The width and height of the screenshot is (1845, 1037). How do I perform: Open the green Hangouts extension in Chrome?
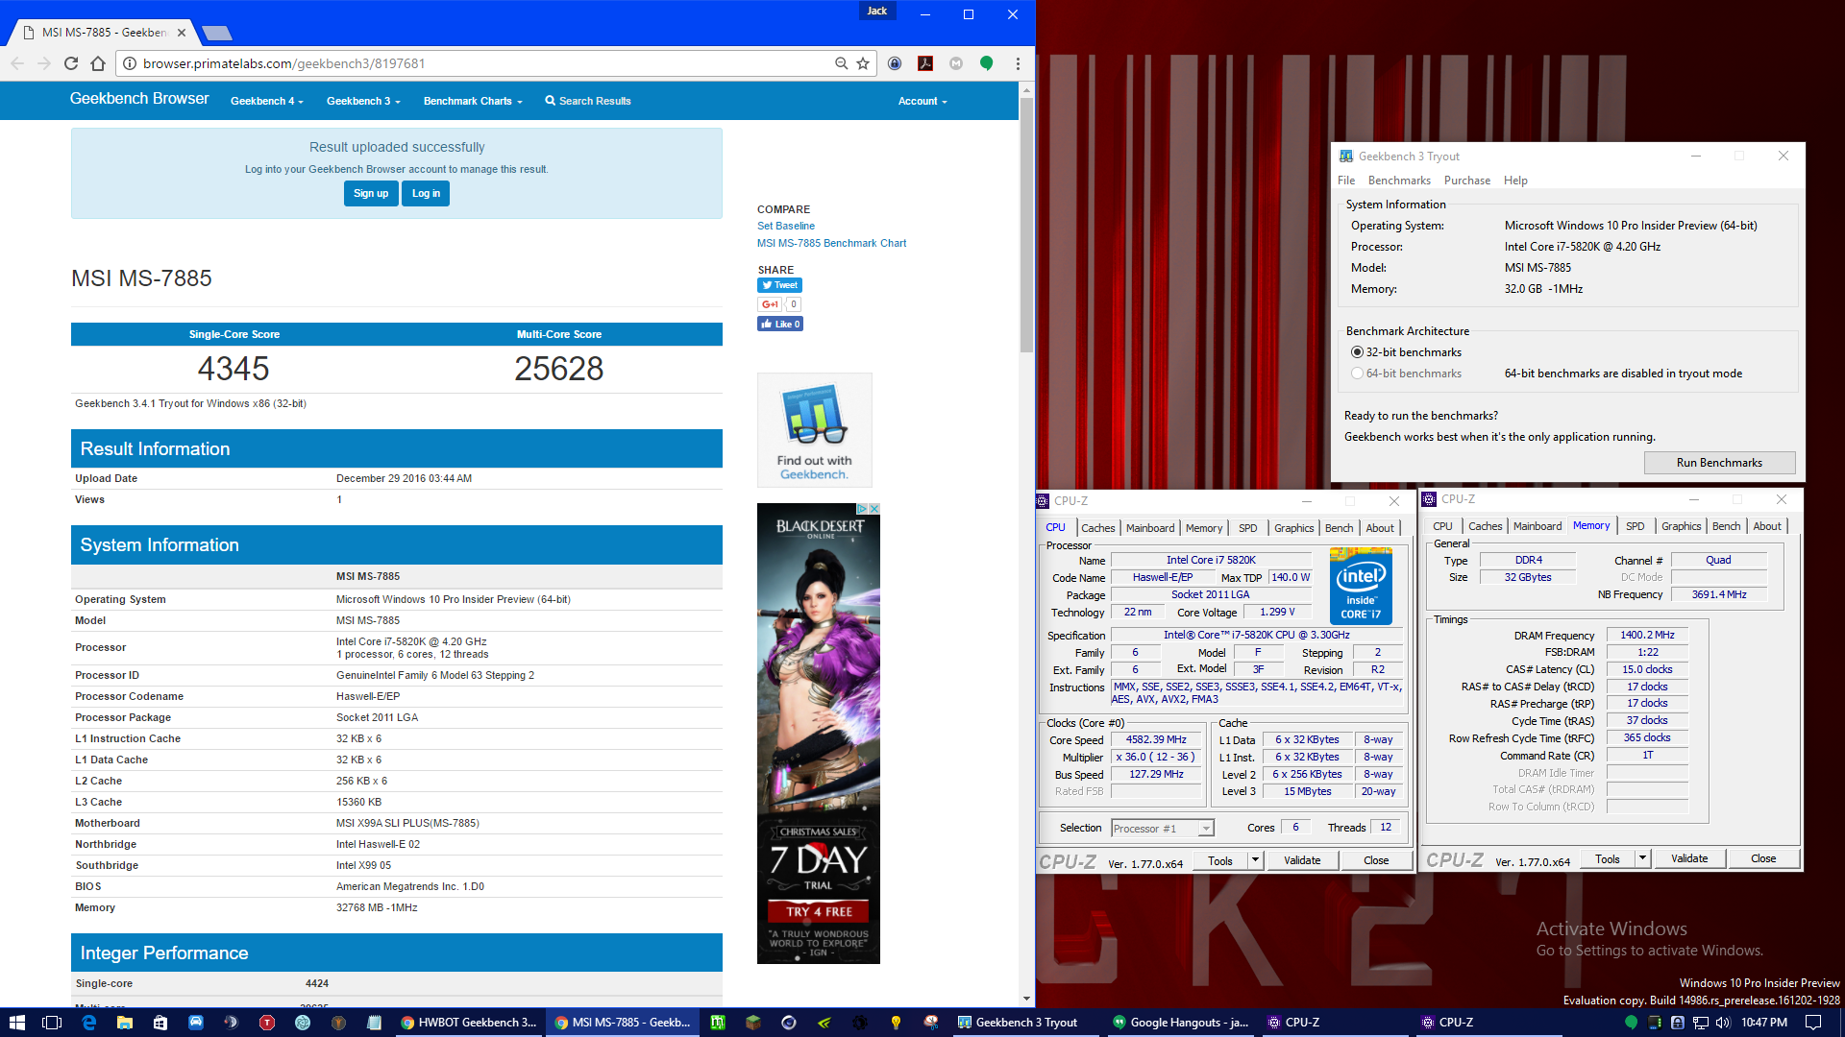[986, 63]
